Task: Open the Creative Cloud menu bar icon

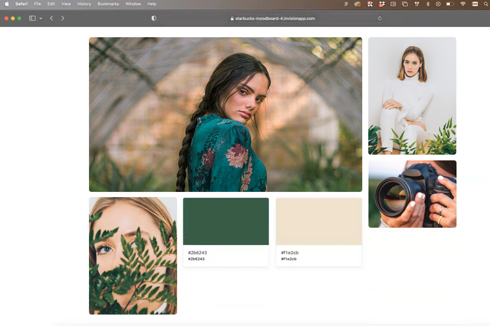Action: pos(357,4)
